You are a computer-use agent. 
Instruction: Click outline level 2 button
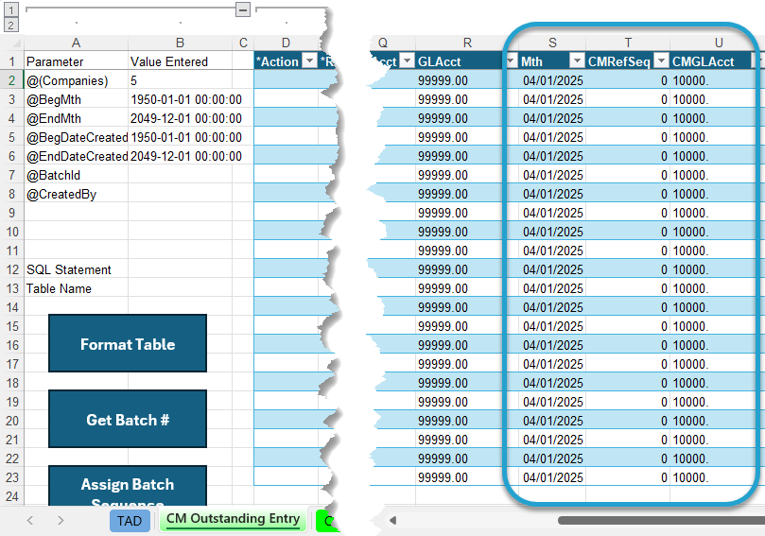pos(10,25)
